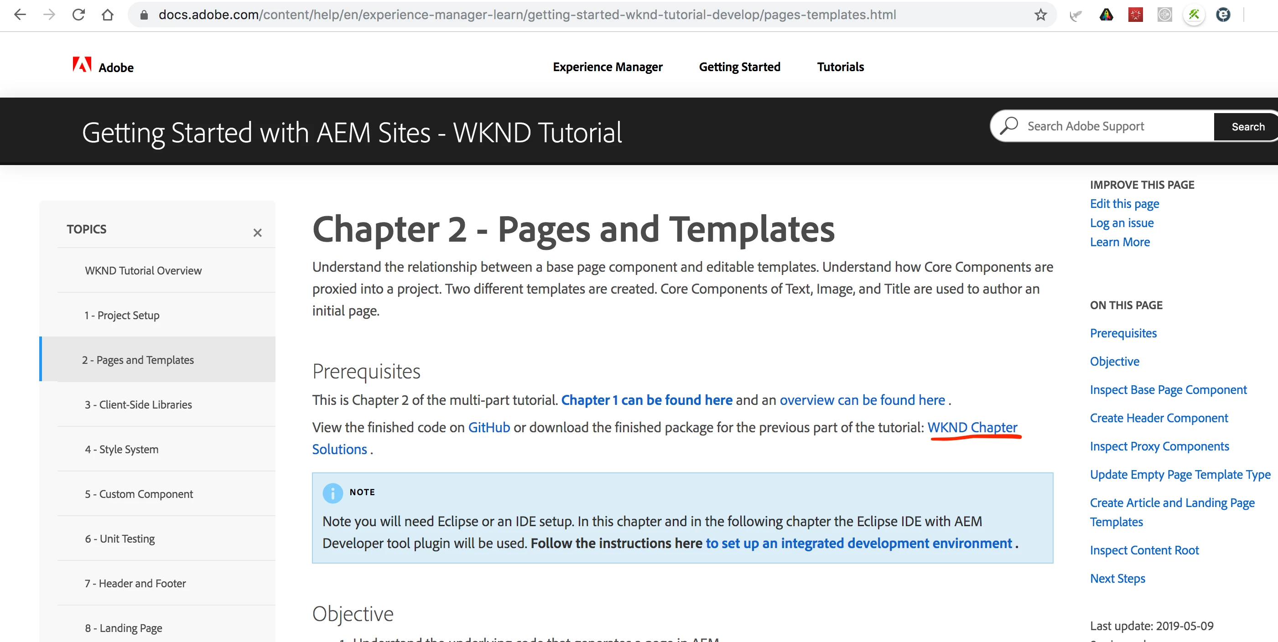Jump to Inspect Proxy Components section

[1159, 446]
